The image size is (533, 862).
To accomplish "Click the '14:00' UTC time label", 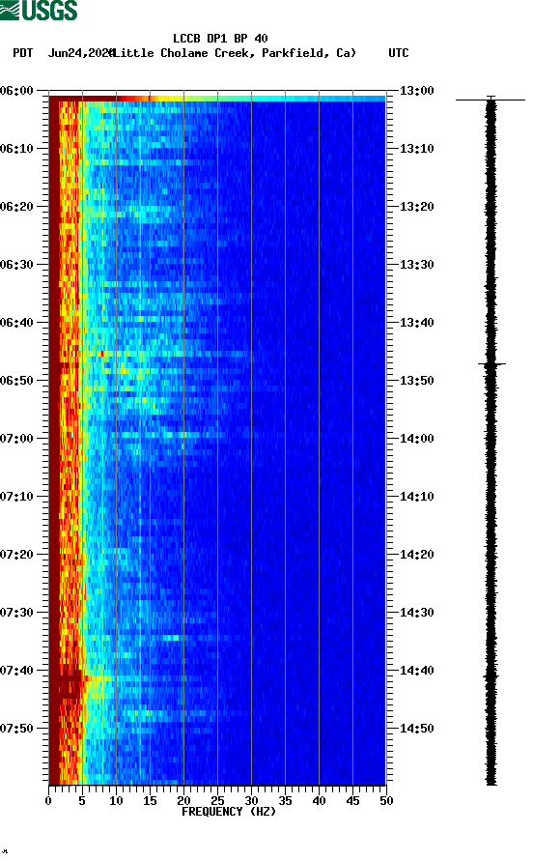I will [416, 439].
